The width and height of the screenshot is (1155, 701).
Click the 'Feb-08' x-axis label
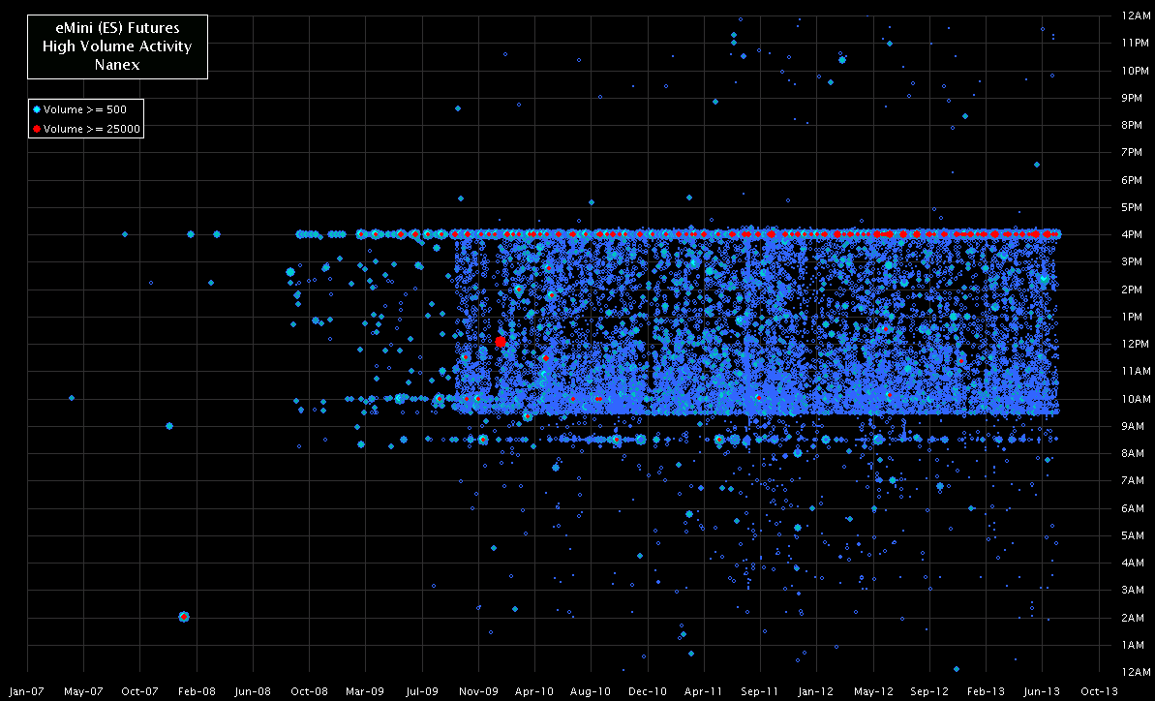[x=197, y=692]
